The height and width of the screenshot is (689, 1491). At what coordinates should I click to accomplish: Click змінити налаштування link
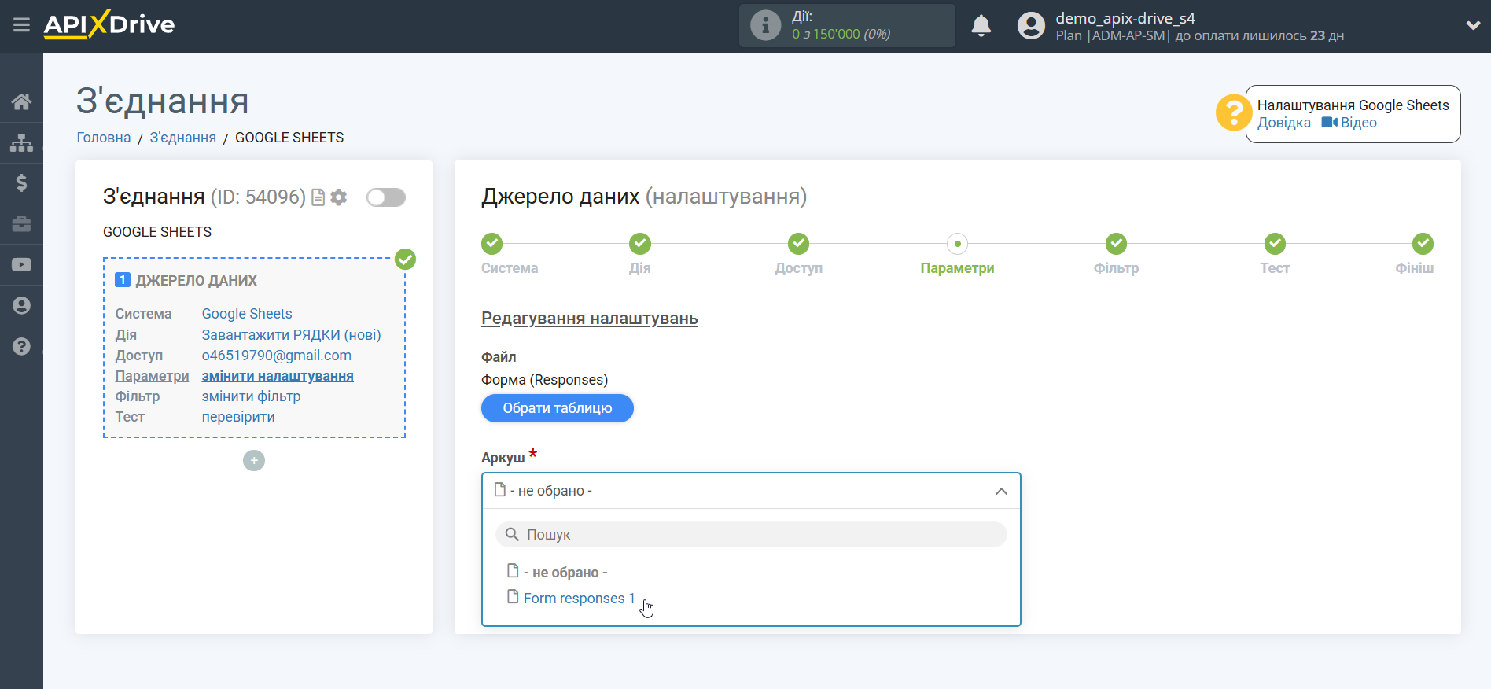278,376
